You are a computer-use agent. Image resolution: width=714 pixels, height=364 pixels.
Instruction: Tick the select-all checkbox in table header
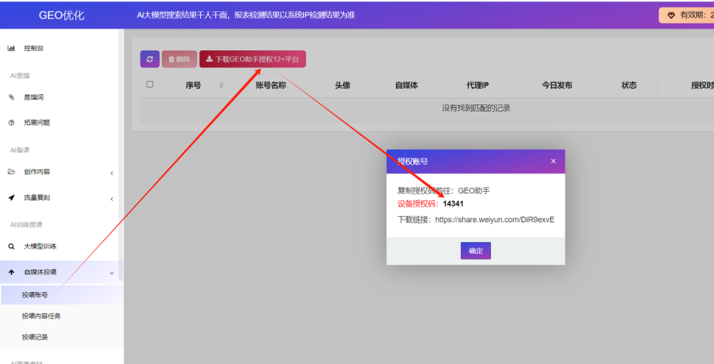[x=150, y=84]
